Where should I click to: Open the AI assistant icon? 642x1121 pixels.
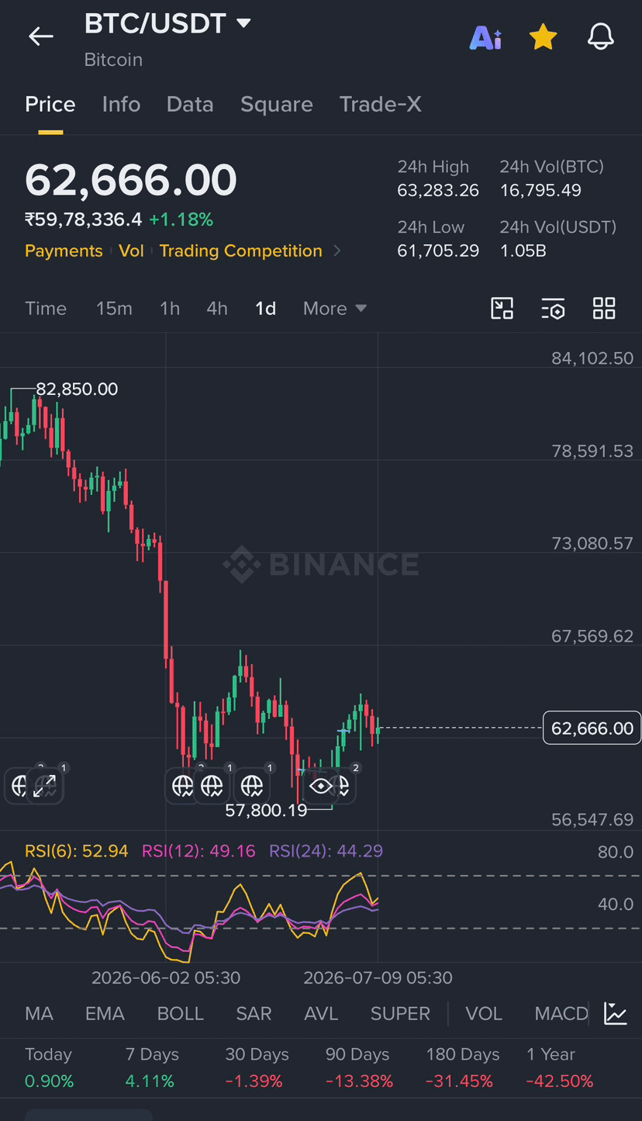pos(486,36)
